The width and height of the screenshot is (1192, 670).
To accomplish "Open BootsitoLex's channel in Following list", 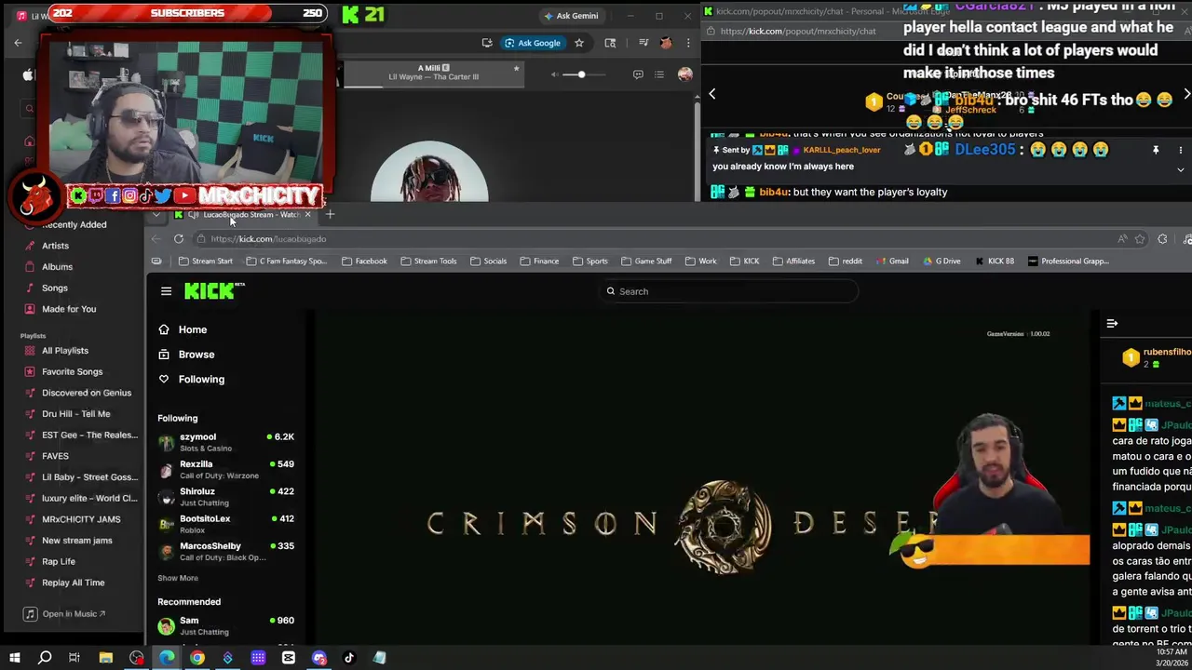I will coord(226,524).
